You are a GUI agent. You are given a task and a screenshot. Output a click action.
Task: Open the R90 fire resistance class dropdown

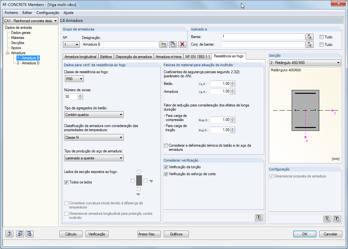click(74, 79)
